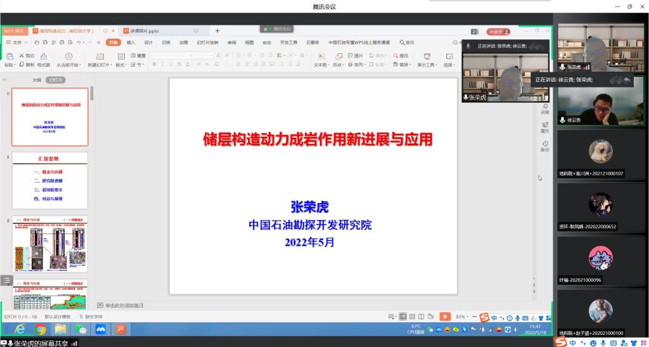Open the Animation icon on the right sidebar
Screen dimensions: 649x347
point(545,108)
